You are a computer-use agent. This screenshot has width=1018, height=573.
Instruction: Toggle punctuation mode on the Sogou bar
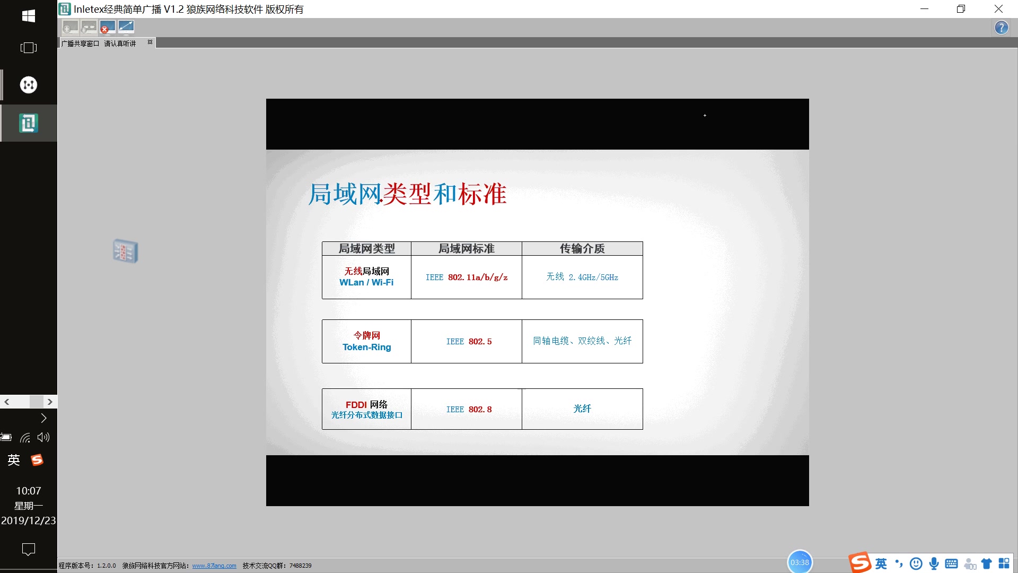[899, 563]
